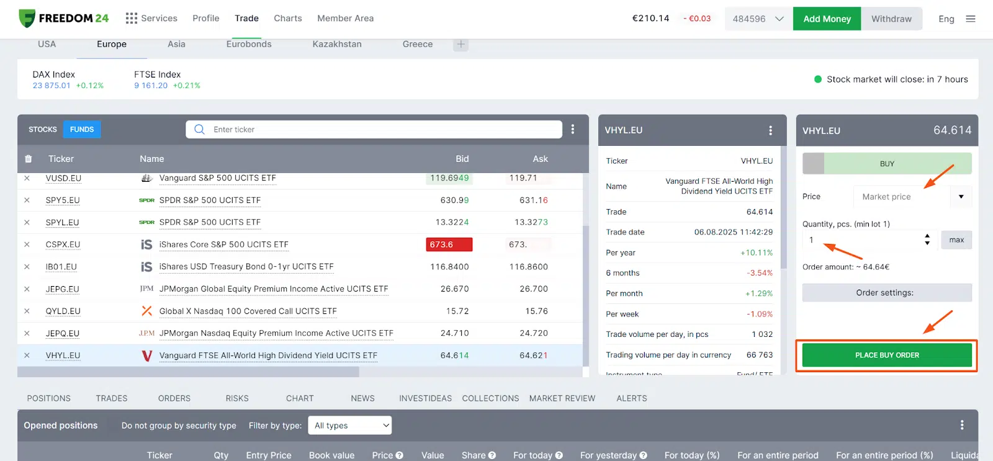Viewport: 993px width, 461px height.
Task: Open the hamburger menu icon
Action: [x=971, y=19]
